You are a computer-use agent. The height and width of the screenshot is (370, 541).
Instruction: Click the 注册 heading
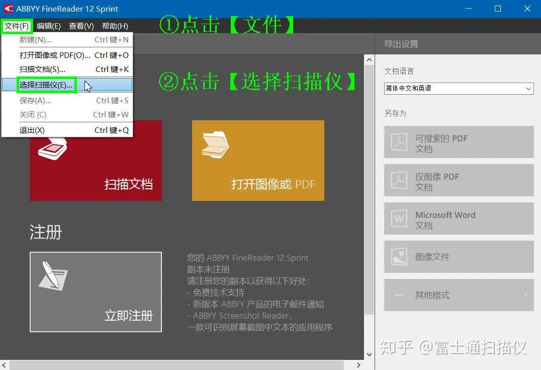[x=46, y=232]
